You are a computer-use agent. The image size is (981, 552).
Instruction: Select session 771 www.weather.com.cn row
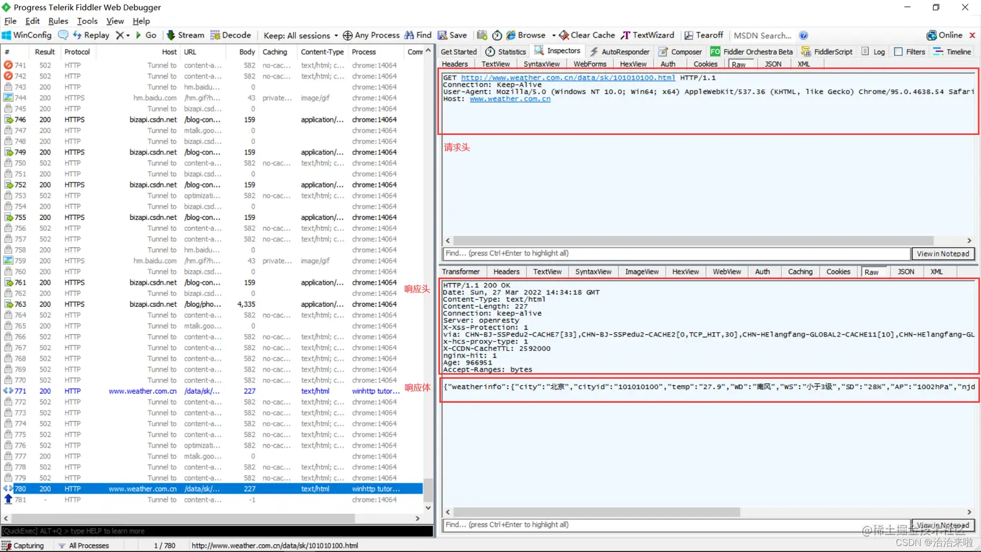click(213, 391)
